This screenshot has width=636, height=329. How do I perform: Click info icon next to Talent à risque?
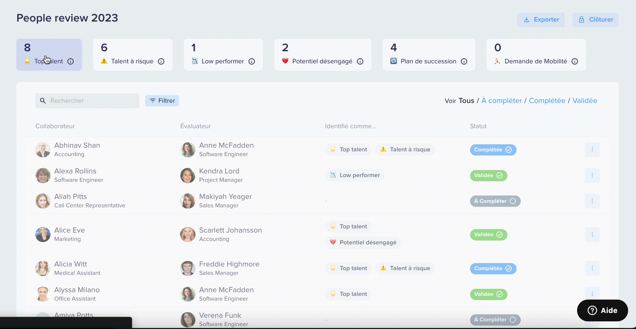click(x=161, y=61)
